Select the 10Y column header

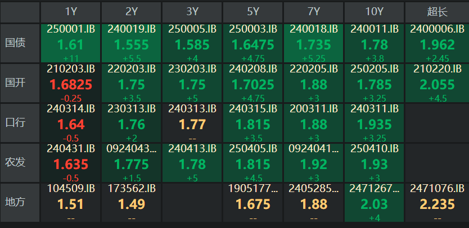click(x=374, y=12)
